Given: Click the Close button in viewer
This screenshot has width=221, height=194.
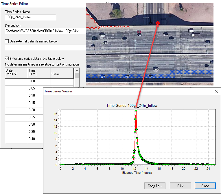Looking at the screenshot, I should [205, 186].
